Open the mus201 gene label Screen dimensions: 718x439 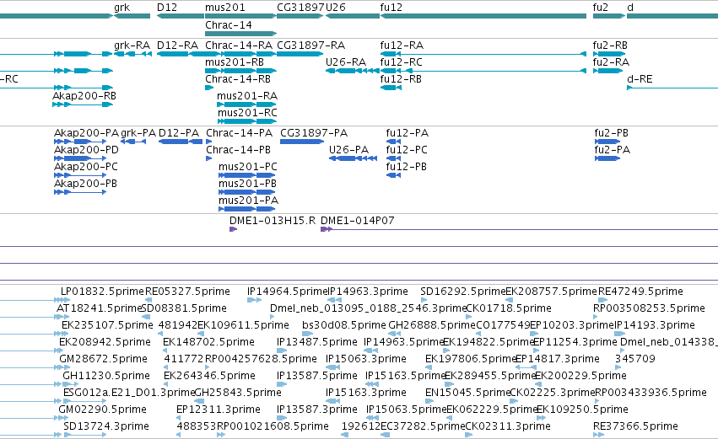224,8
